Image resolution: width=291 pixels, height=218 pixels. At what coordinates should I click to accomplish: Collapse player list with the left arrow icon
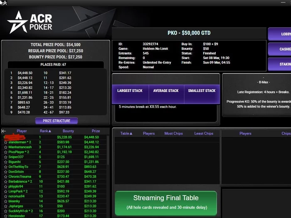(3, 131)
